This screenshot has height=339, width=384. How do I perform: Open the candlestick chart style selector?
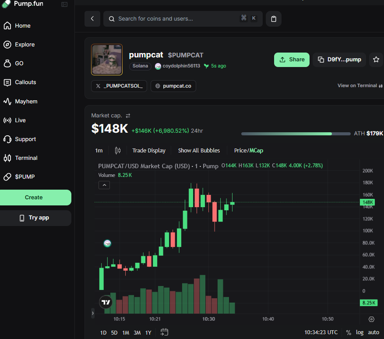point(118,150)
